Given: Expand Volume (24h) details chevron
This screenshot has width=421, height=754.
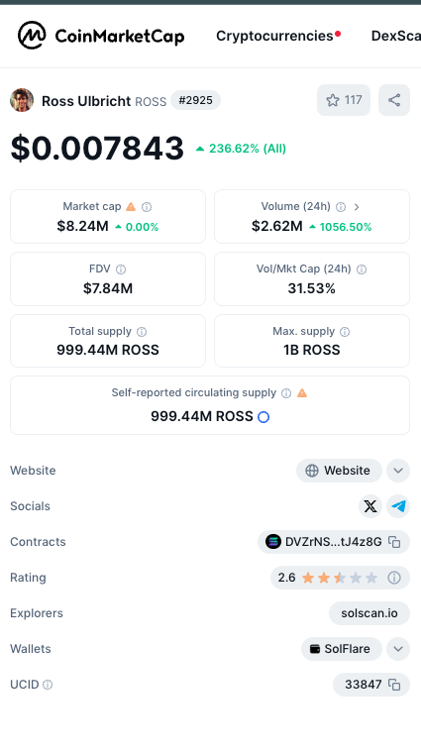Looking at the screenshot, I should (357, 207).
